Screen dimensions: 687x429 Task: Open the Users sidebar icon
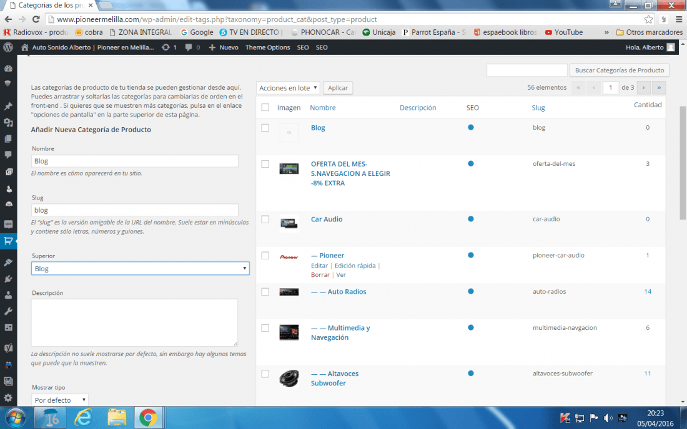pyautogui.click(x=8, y=295)
